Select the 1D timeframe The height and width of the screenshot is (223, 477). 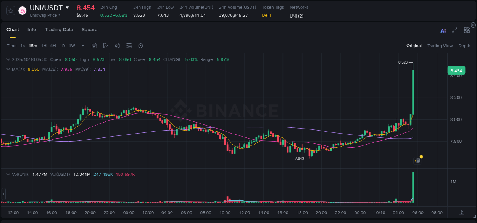tap(62, 46)
